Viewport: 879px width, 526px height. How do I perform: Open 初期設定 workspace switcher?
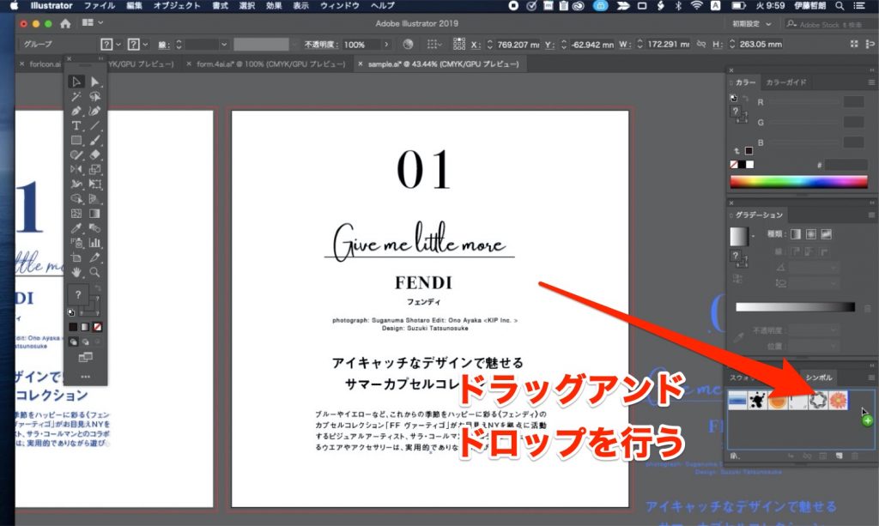click(751, 24)
